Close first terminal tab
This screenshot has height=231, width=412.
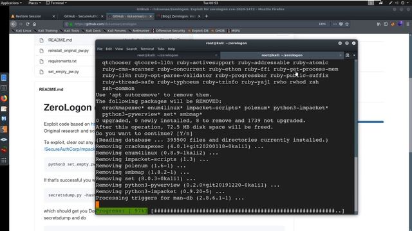pyautogui.click(x=216, y=55)
